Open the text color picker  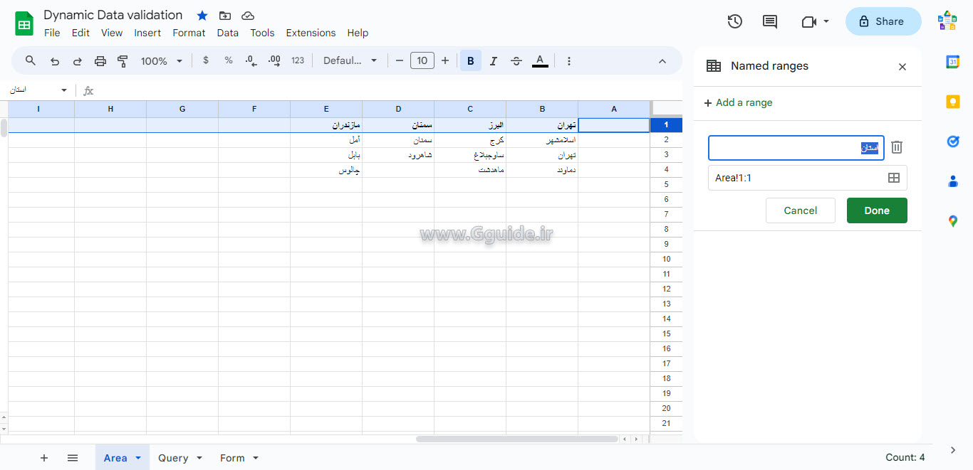[x=540, y=61]
